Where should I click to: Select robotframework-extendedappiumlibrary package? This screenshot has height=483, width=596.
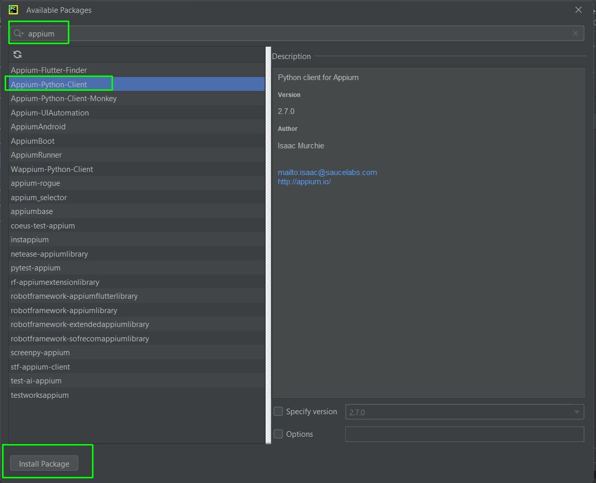click(x=137, y=324)
